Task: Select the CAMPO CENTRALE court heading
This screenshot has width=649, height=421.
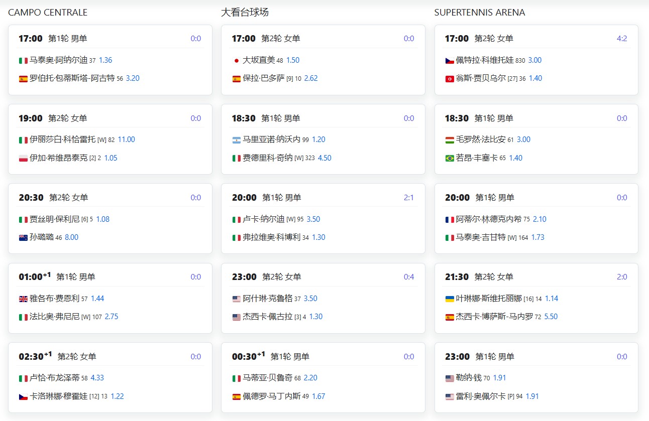Action: (48, 13)
